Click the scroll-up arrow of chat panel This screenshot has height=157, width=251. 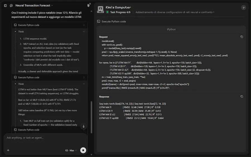[91, 11]
